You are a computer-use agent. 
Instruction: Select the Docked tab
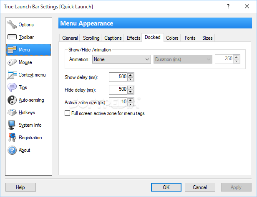pyautogui.click(x=153, y=37)
